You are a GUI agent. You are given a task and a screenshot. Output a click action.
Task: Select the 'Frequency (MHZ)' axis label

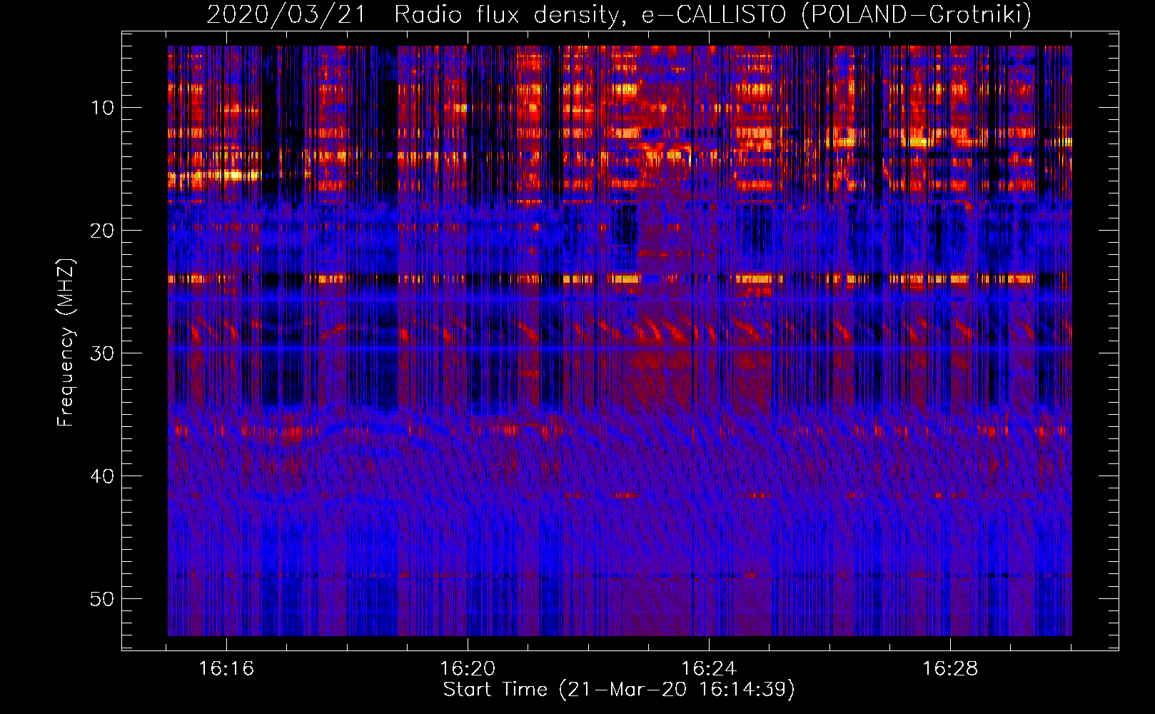click(x=66, y=343)
